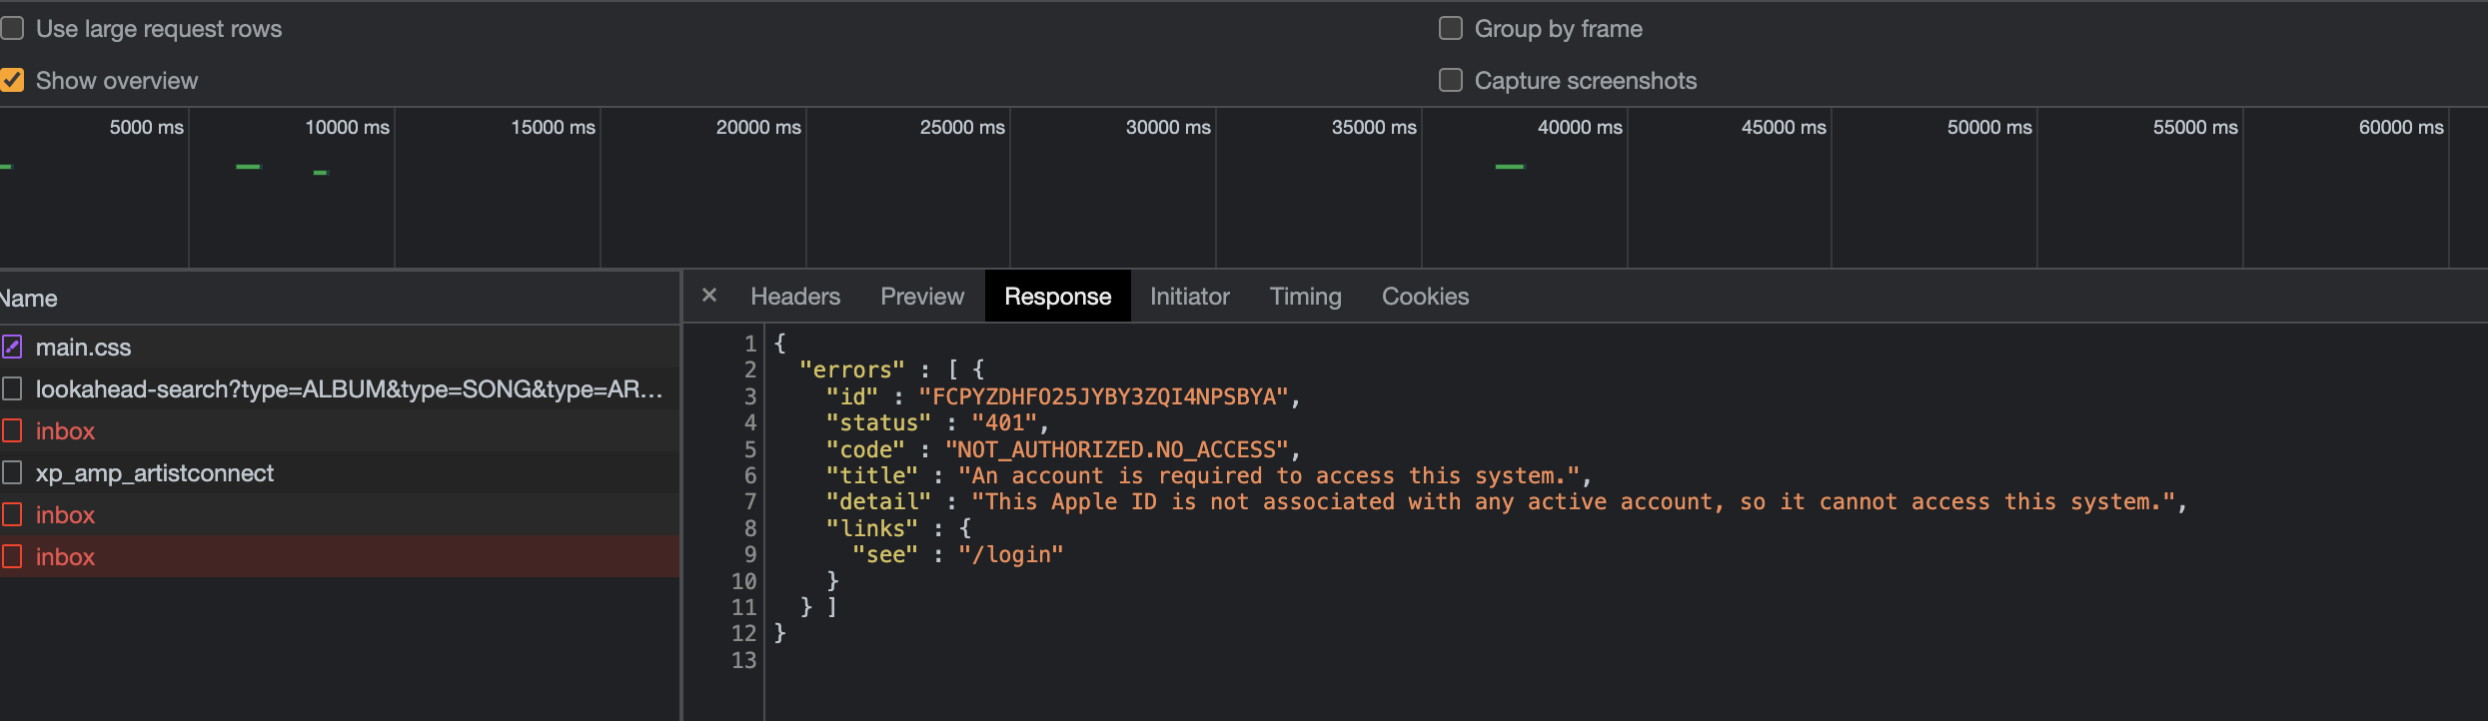Screen dimensions: 2488x721
Task: Click the Name column header
Action: coord(30,299)
